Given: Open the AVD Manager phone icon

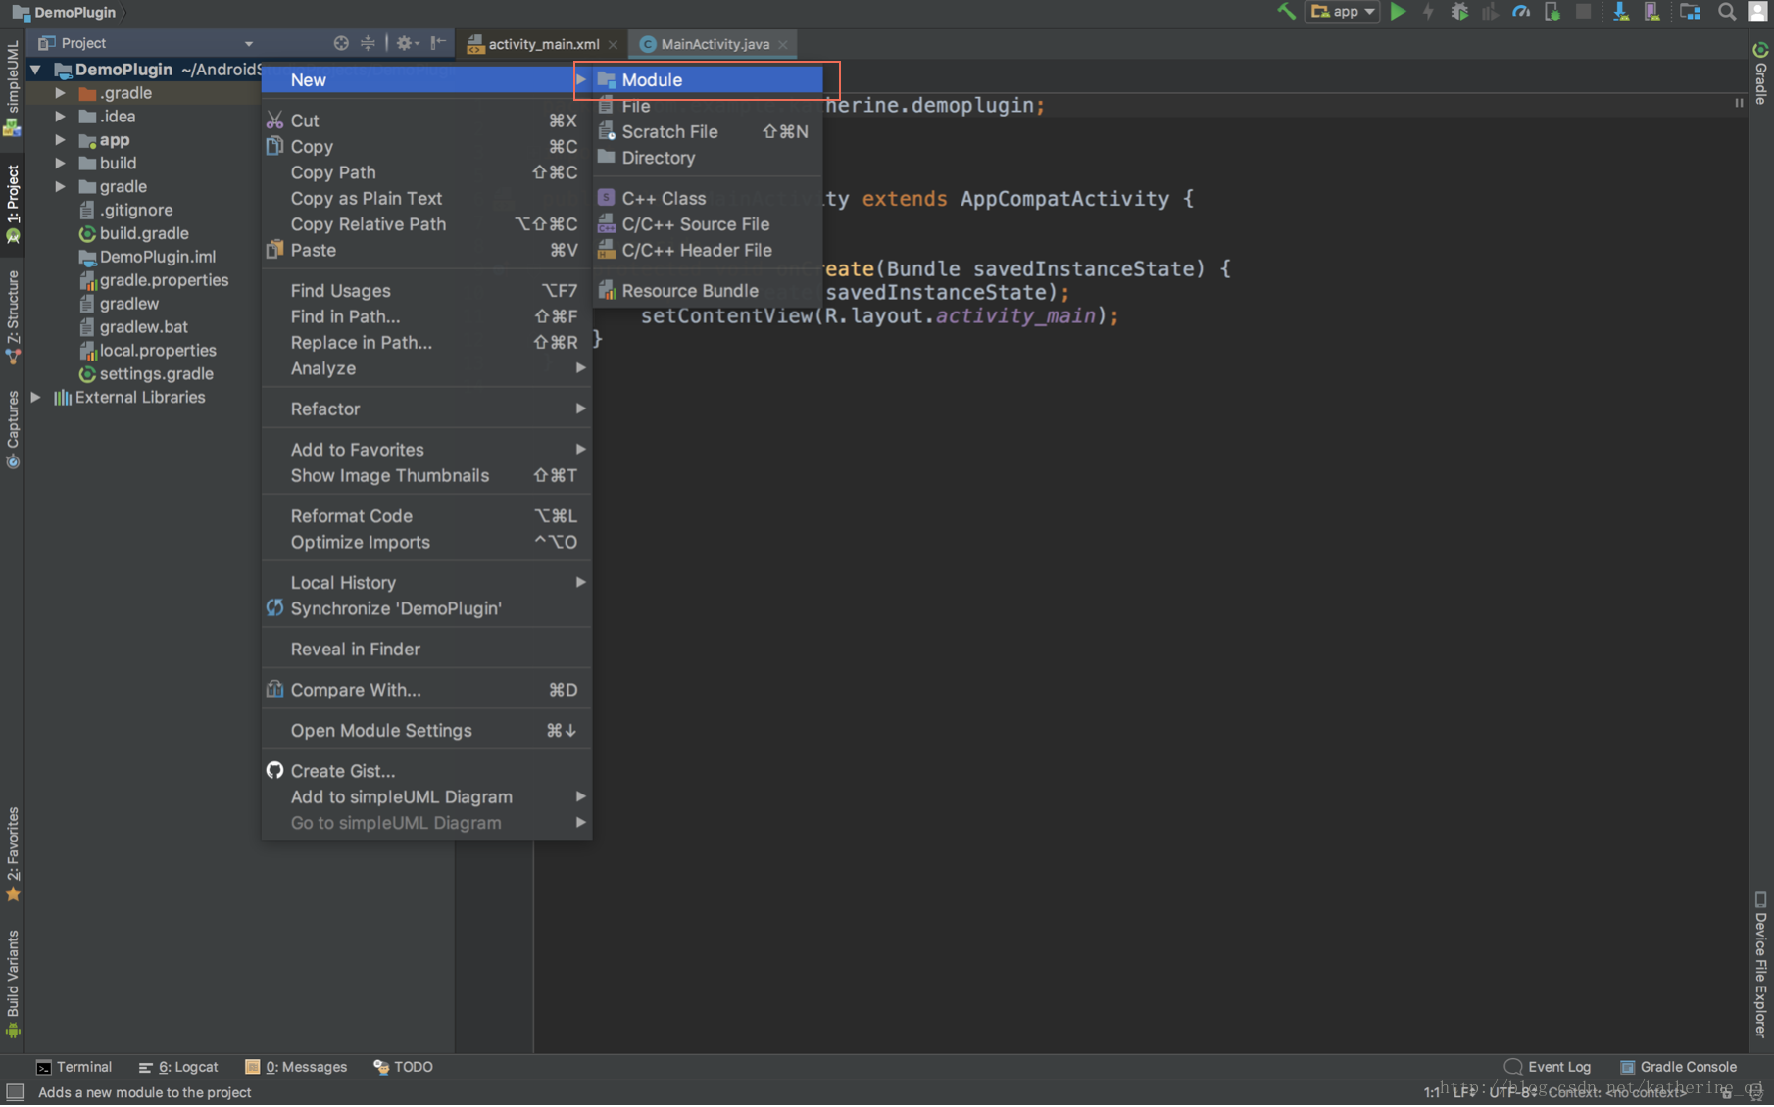Looking at the screenshot, I should pyautogui.click(x=1652, y=12).
